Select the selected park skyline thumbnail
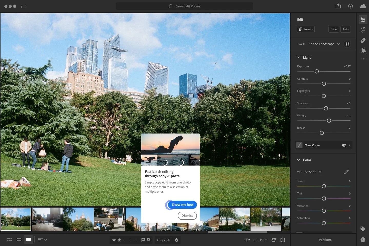Screen dimensions: 369x246 click(x=16, y=219)
